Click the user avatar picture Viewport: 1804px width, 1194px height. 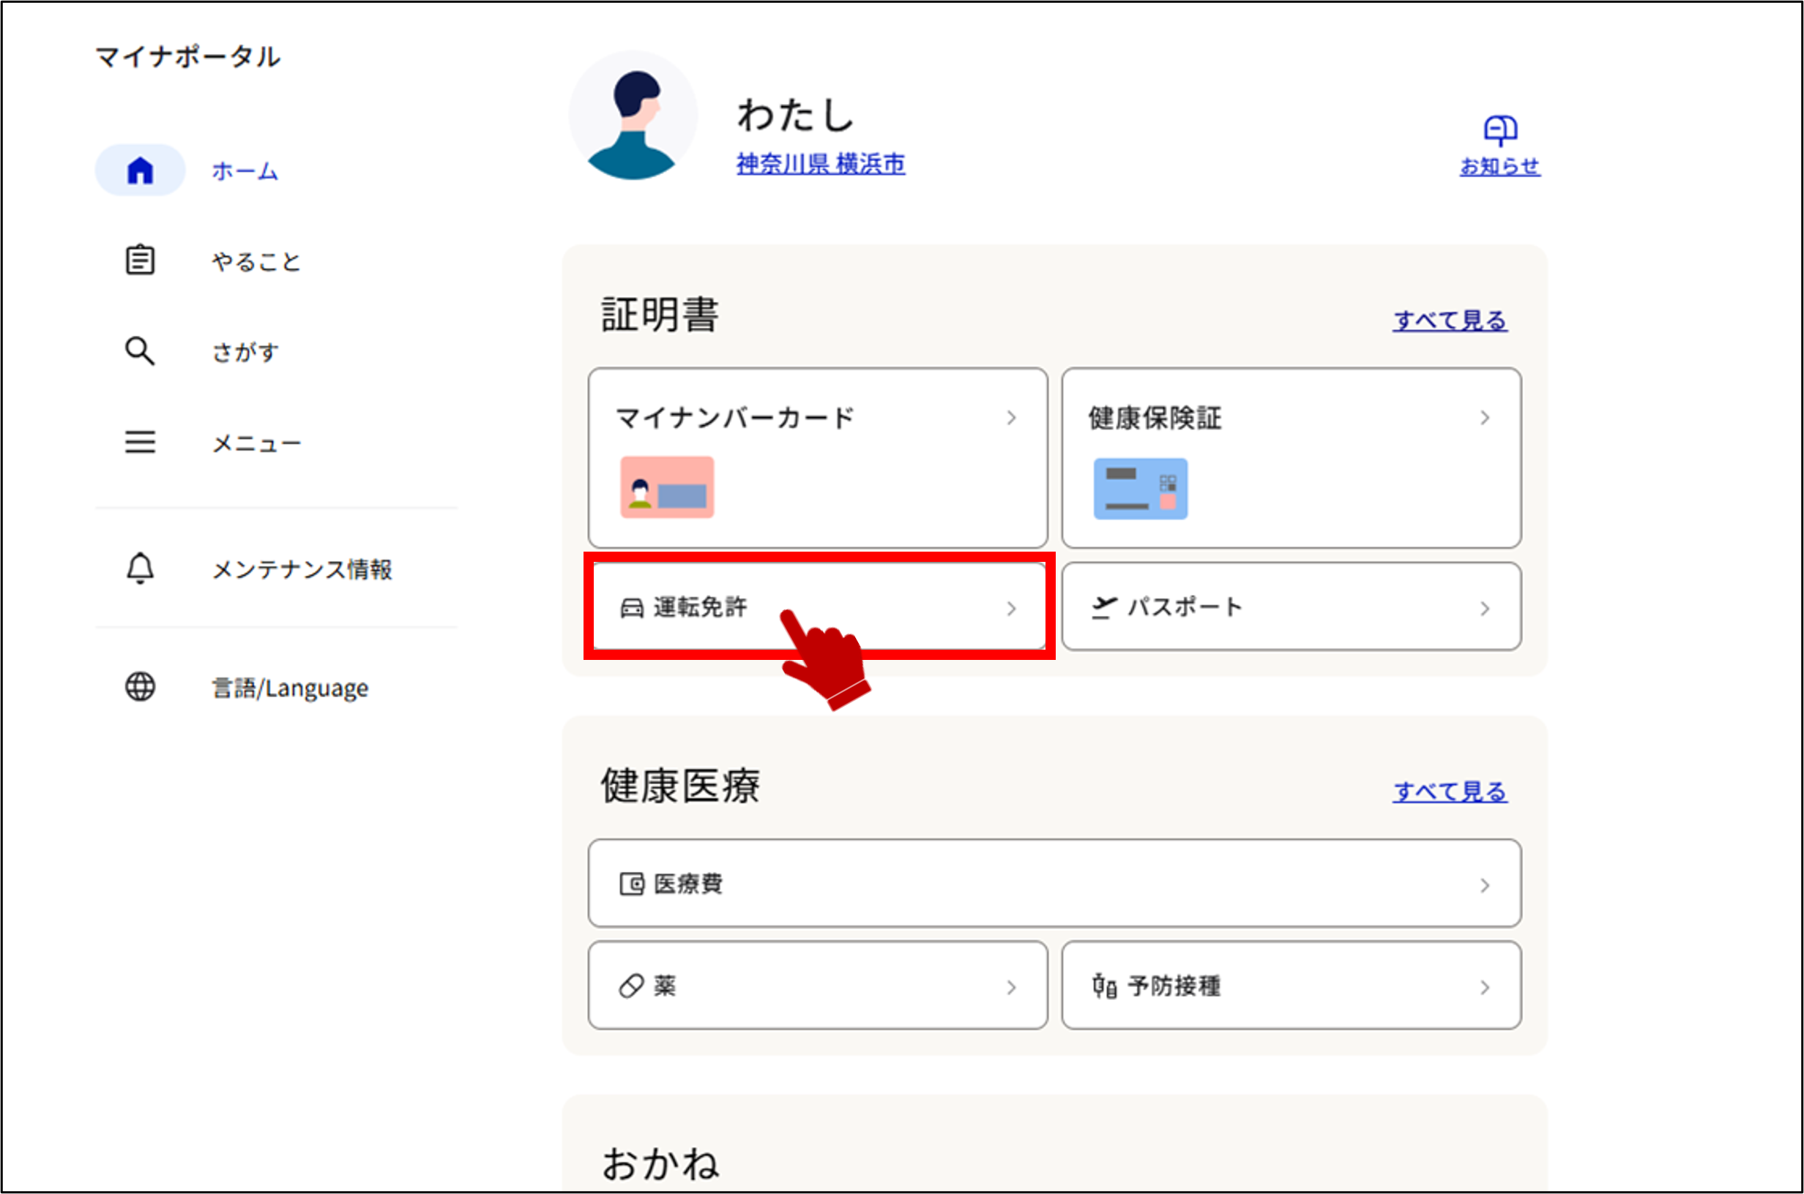[633, 115]
